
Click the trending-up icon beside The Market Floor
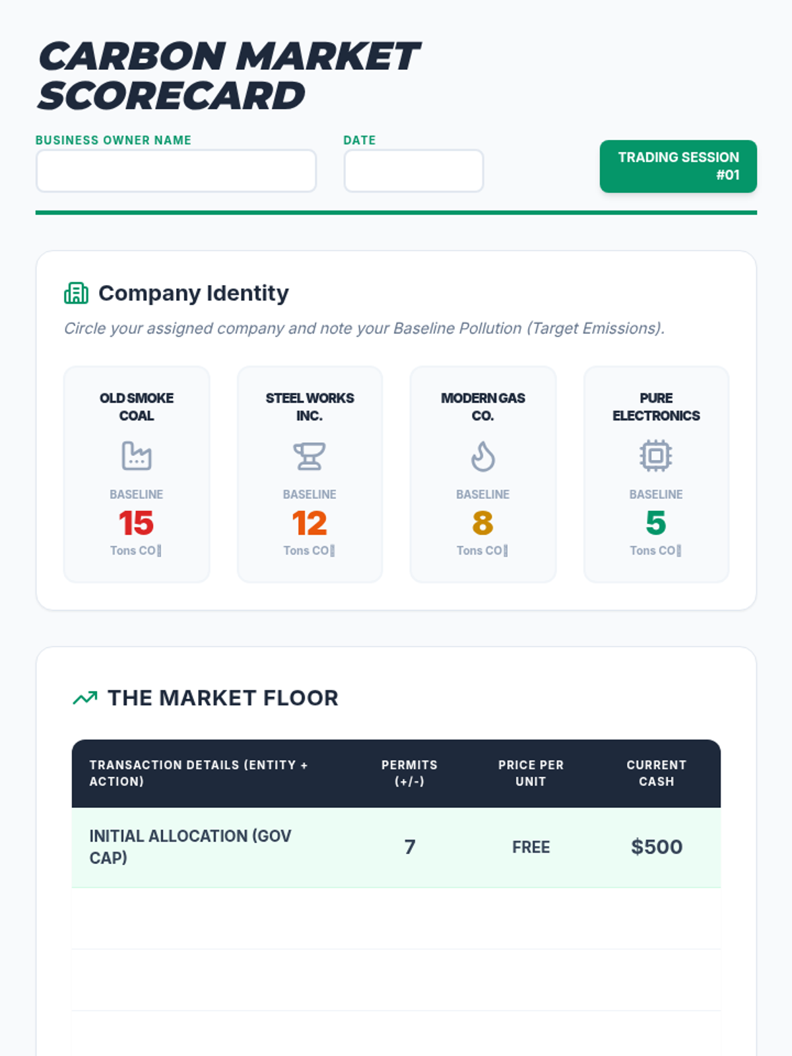(85, 698)
